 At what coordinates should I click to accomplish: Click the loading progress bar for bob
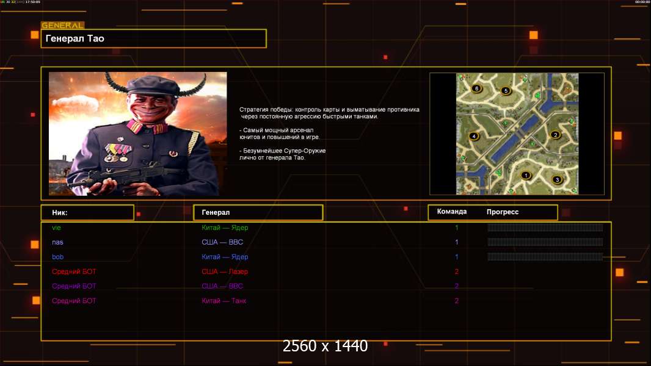point(545,257)
